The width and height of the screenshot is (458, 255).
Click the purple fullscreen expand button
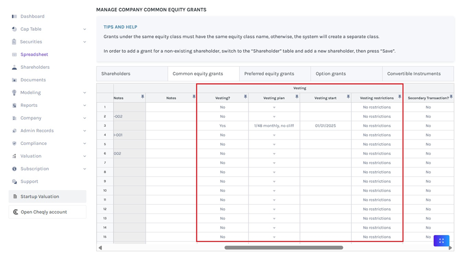point(441,241)
